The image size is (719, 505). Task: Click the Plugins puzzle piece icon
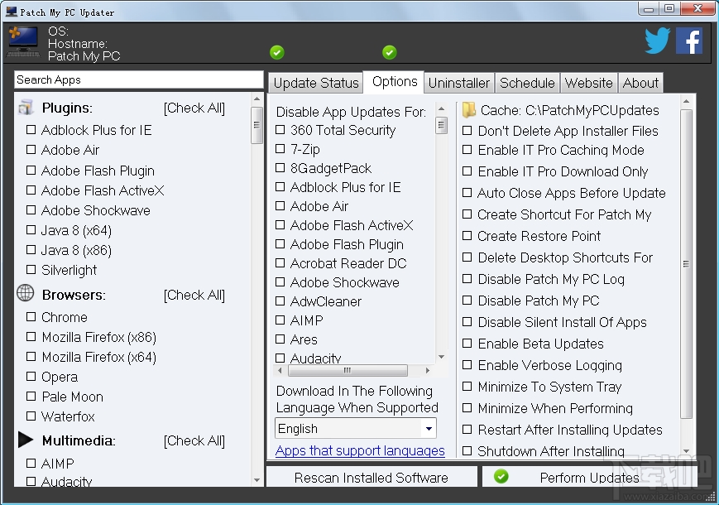tap(26, 107)
